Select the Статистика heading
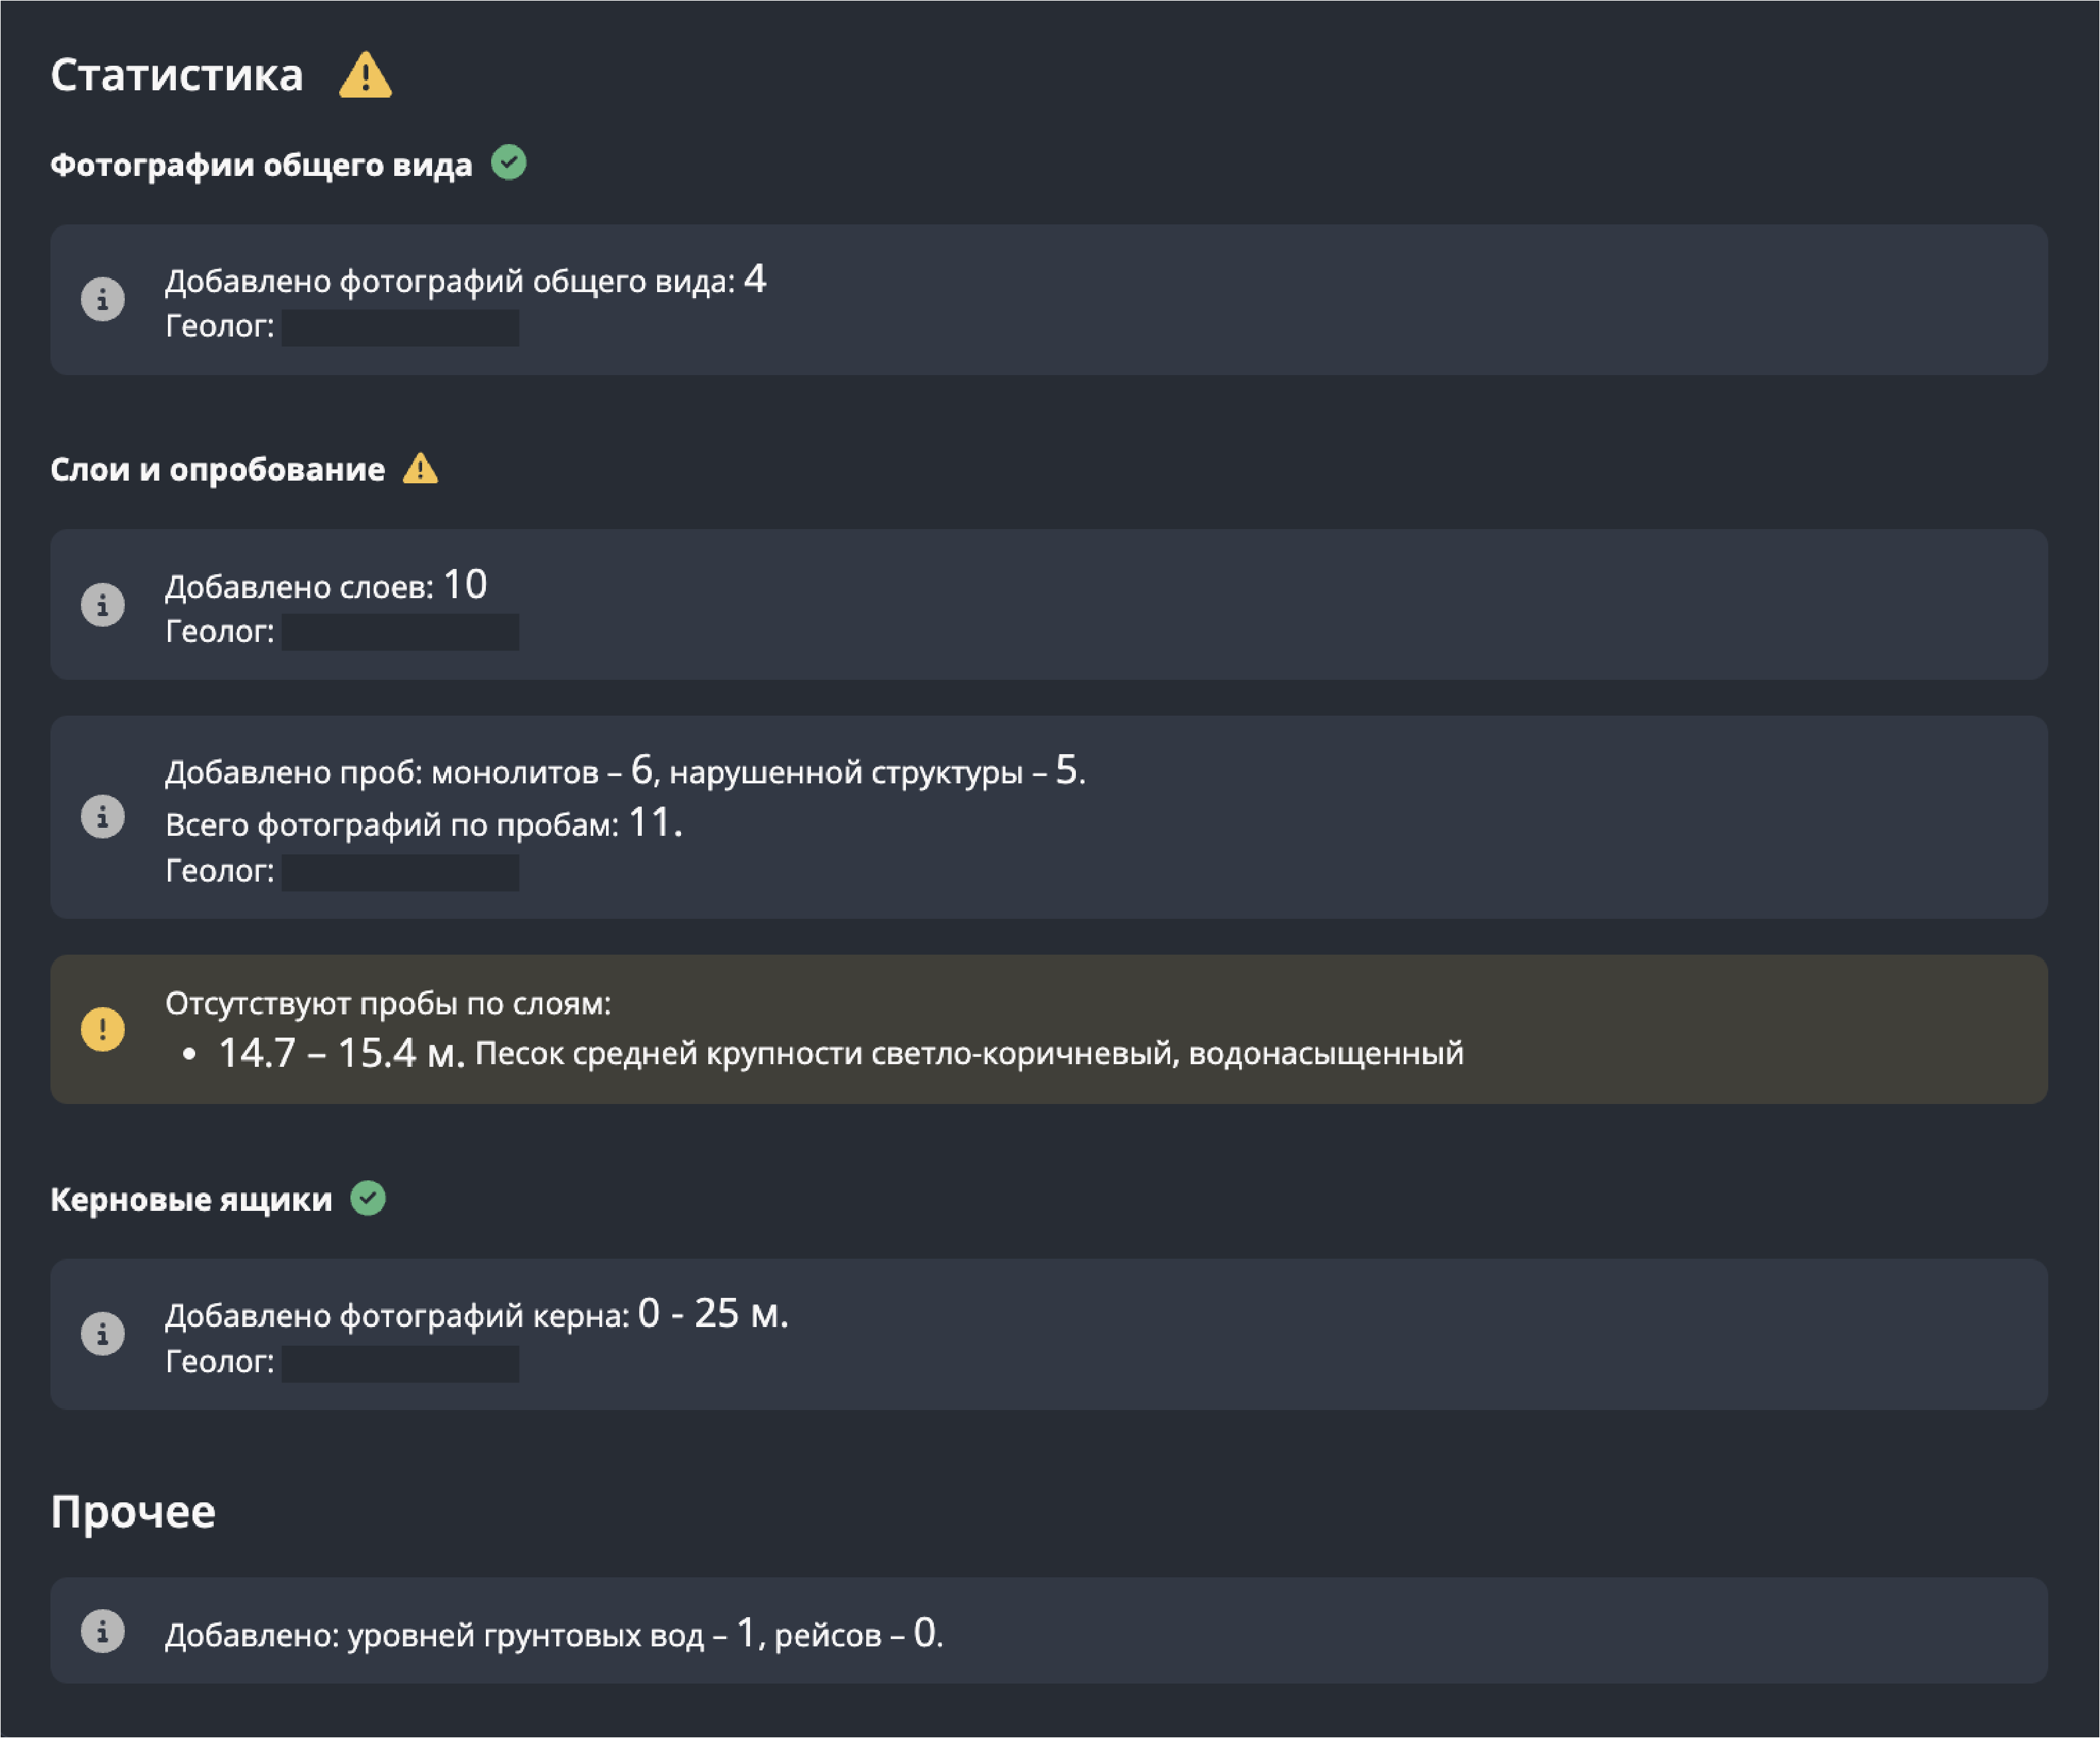The image size is (2100, 1738). 177,76
